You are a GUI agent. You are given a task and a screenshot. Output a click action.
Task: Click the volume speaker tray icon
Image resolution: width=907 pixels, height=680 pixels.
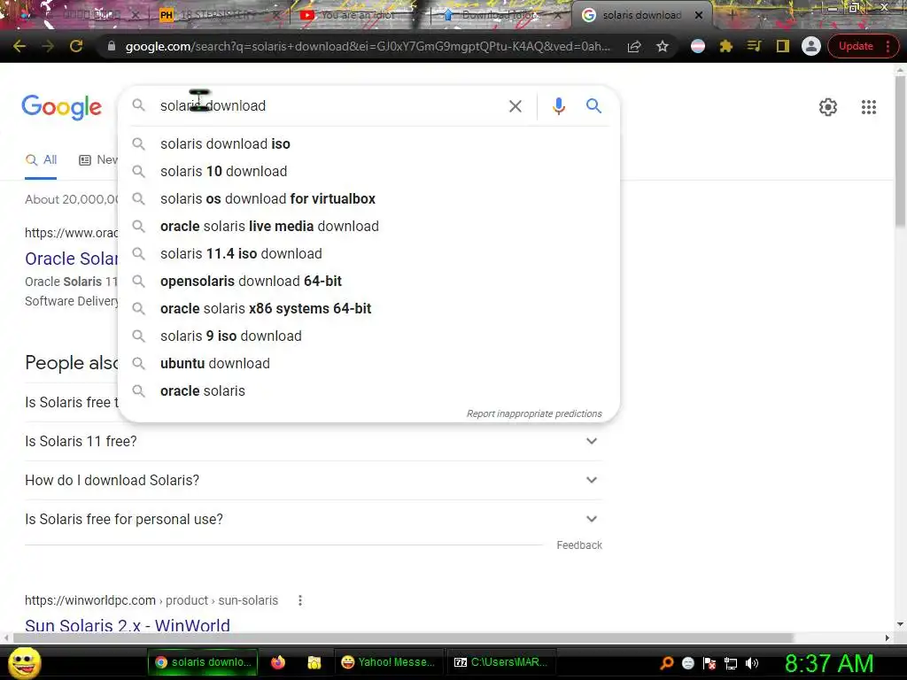pos(752,663)
